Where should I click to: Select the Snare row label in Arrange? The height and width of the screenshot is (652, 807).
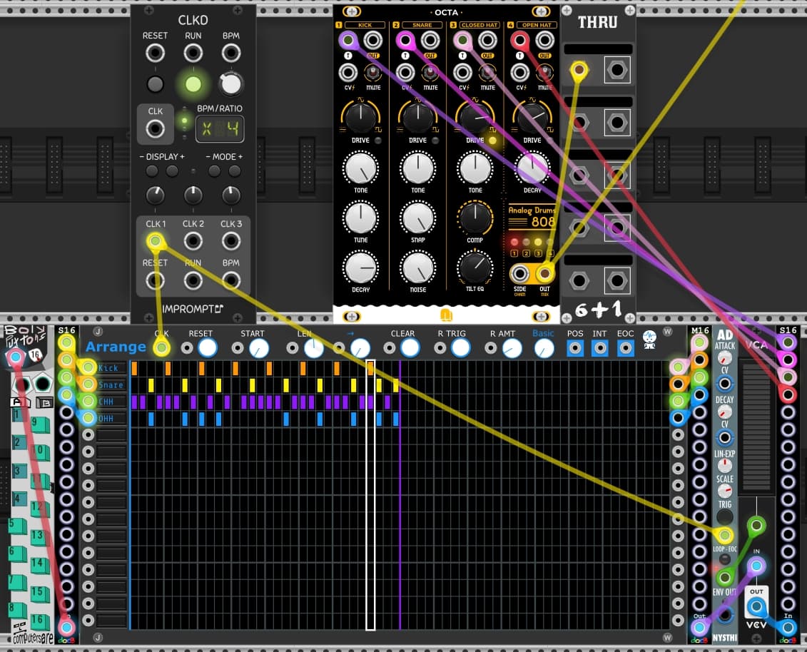[x=111, y=385]
